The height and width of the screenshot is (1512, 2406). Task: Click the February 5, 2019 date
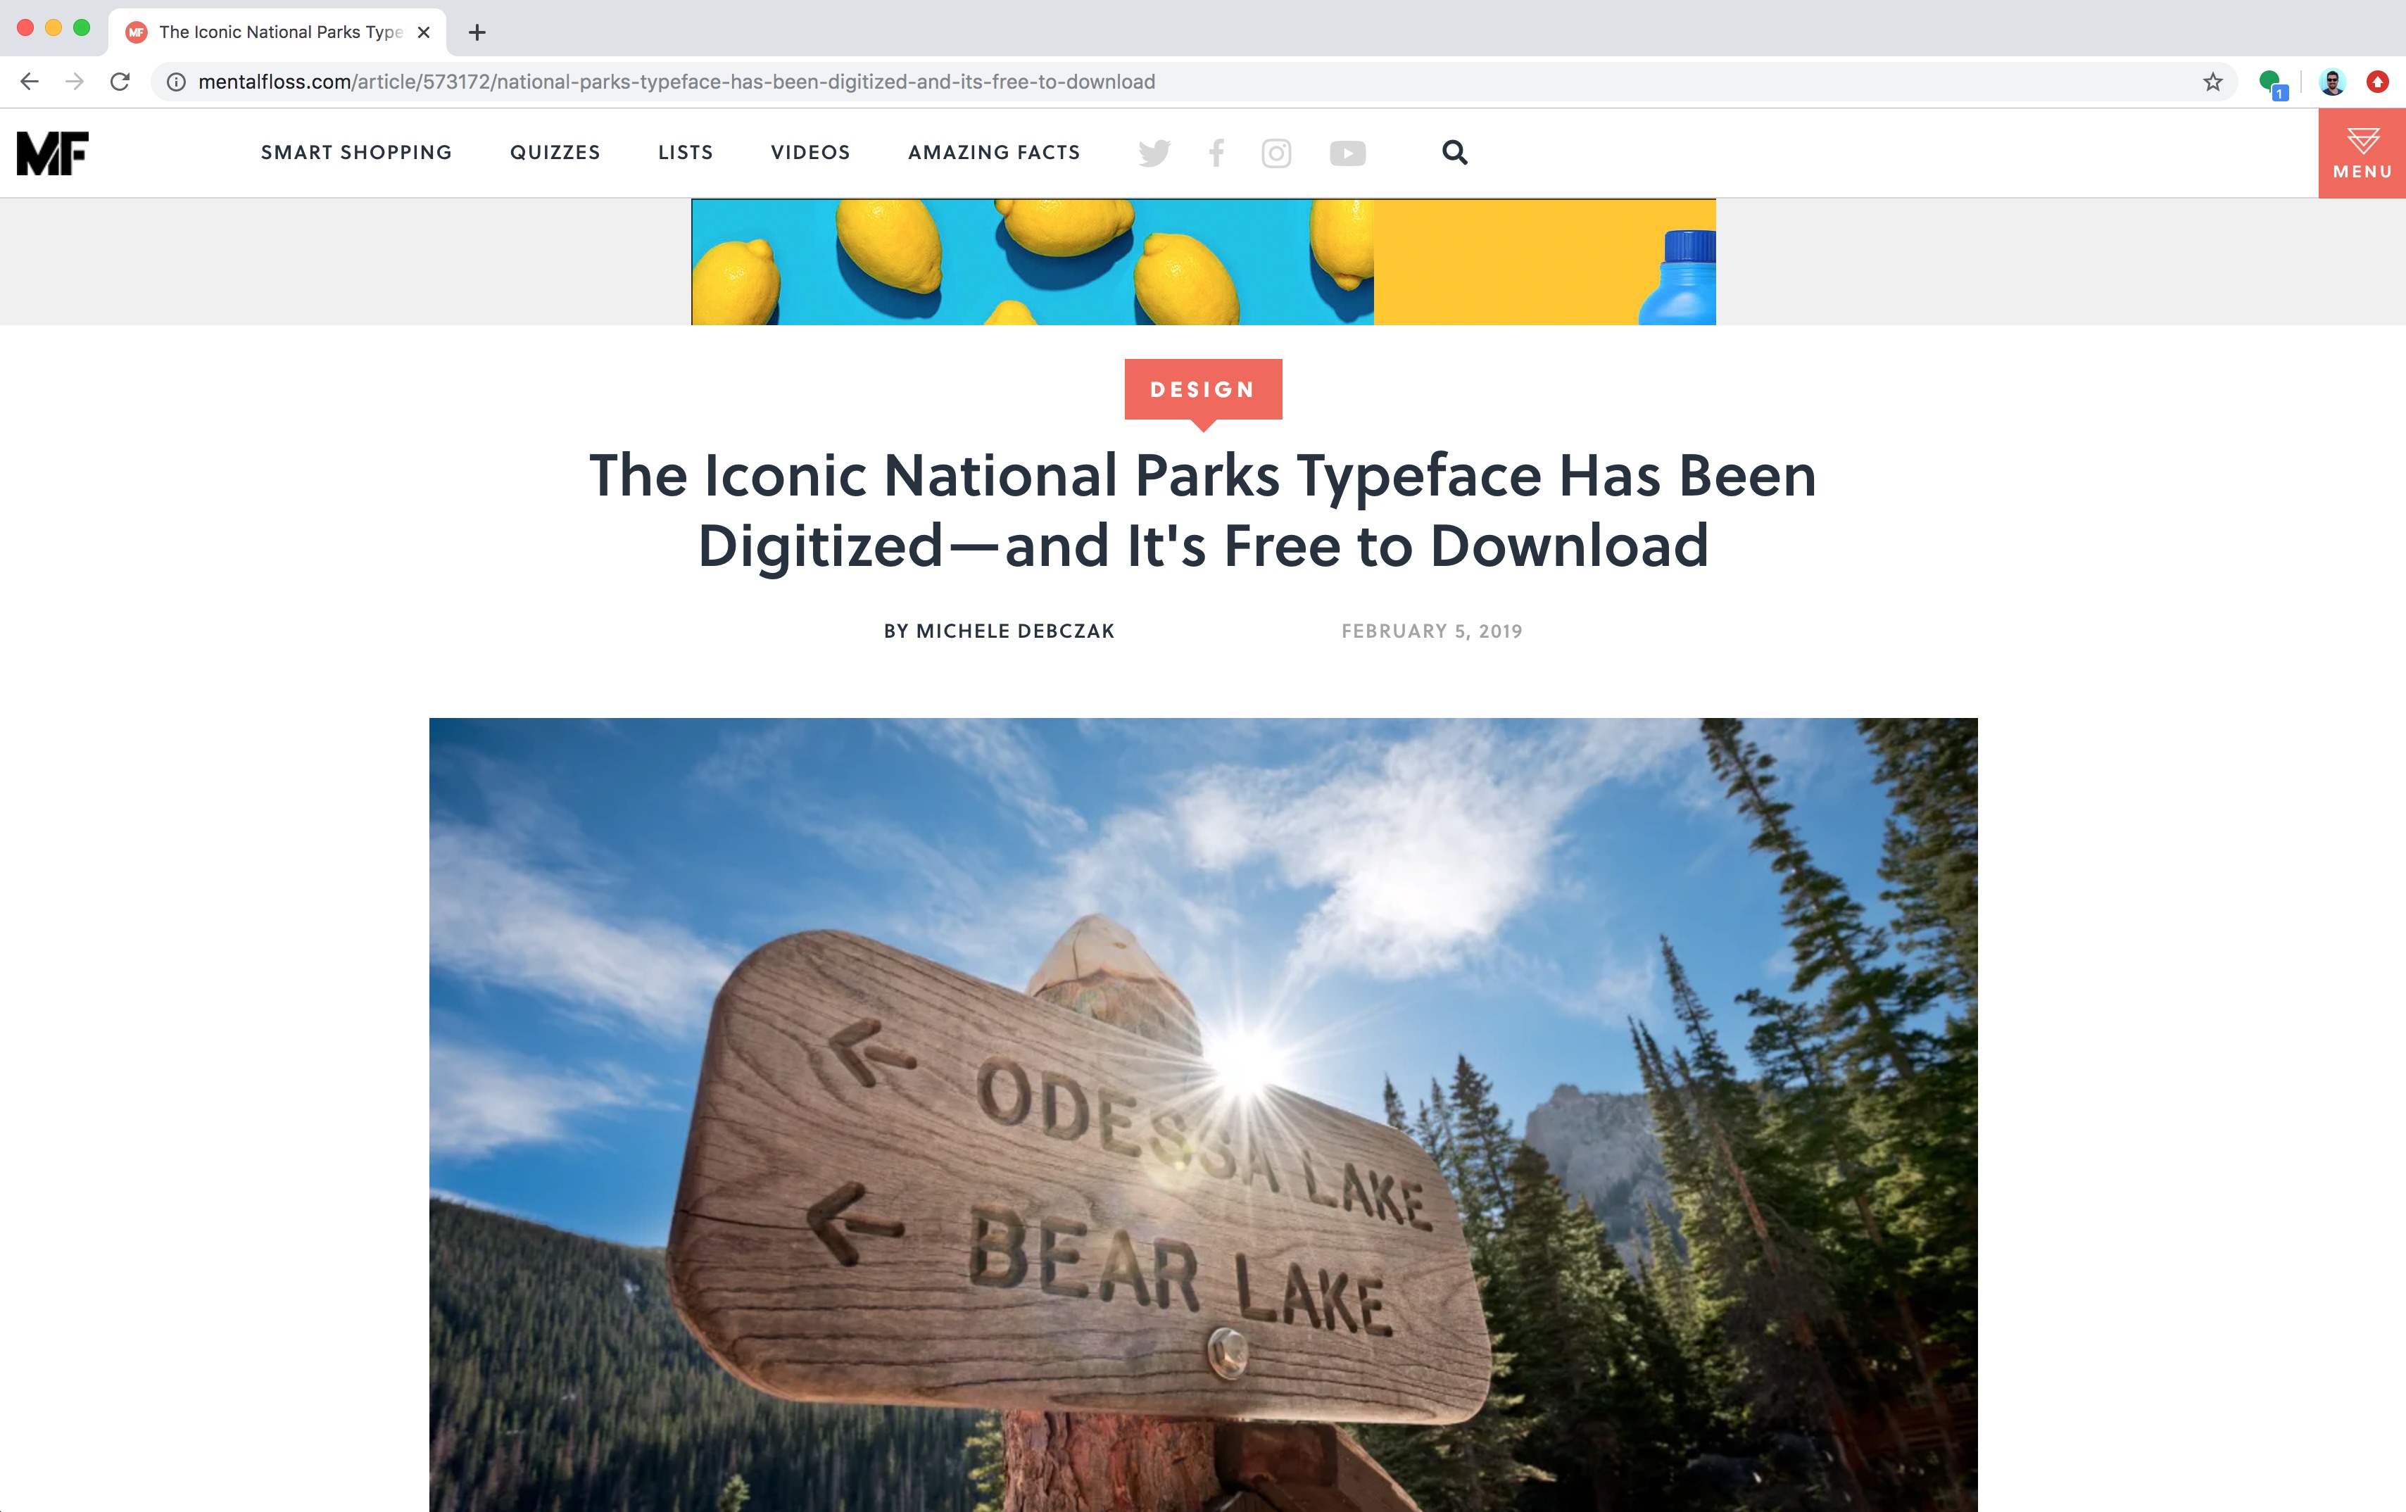coord(1432,631)
